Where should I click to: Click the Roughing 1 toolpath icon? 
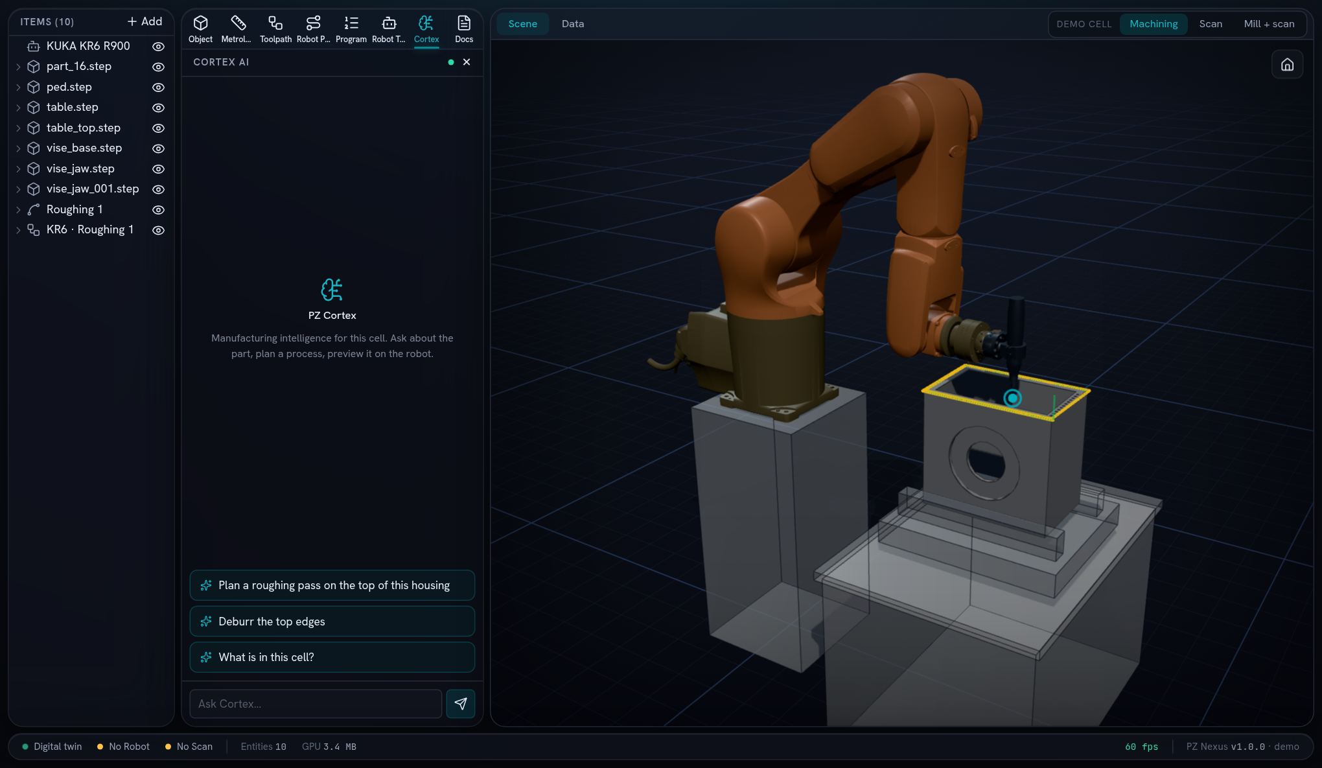click(x=34, y=209)
